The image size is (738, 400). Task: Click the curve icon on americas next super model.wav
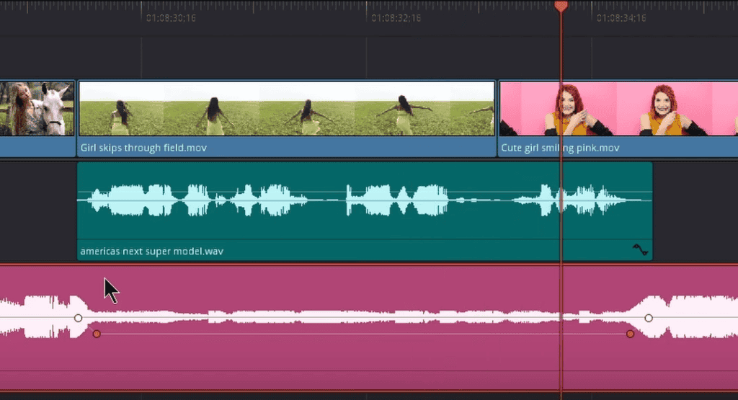640,249
